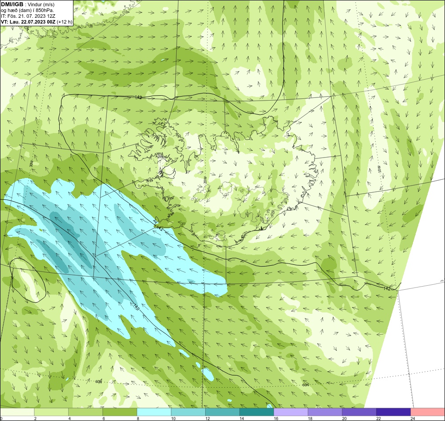Select the 16–18 m/s lavender legend swatch
Screen dimensions: 445x421
tap(291, 412)
